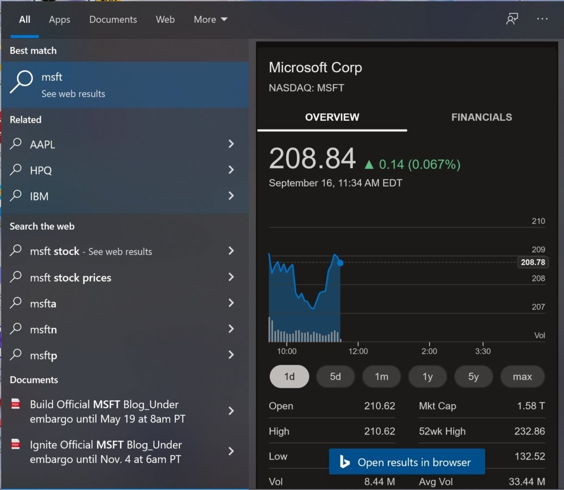Image resolution: width=564 pixels, height=490 pixels.
Task: Open the More filter dropdown
Action: (210, 20)
